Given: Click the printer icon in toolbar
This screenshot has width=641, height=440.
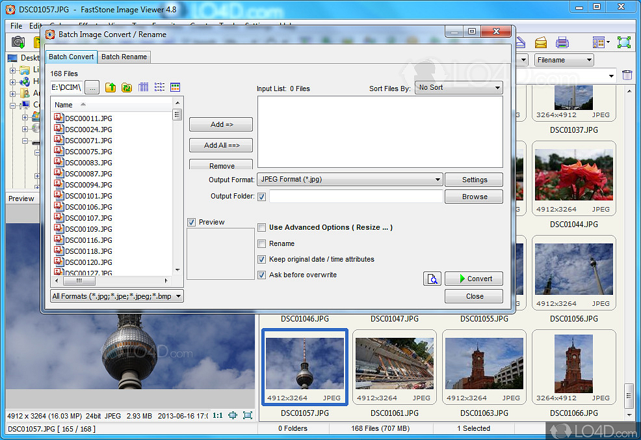Looking at the screenshot, I should point(562,43).
